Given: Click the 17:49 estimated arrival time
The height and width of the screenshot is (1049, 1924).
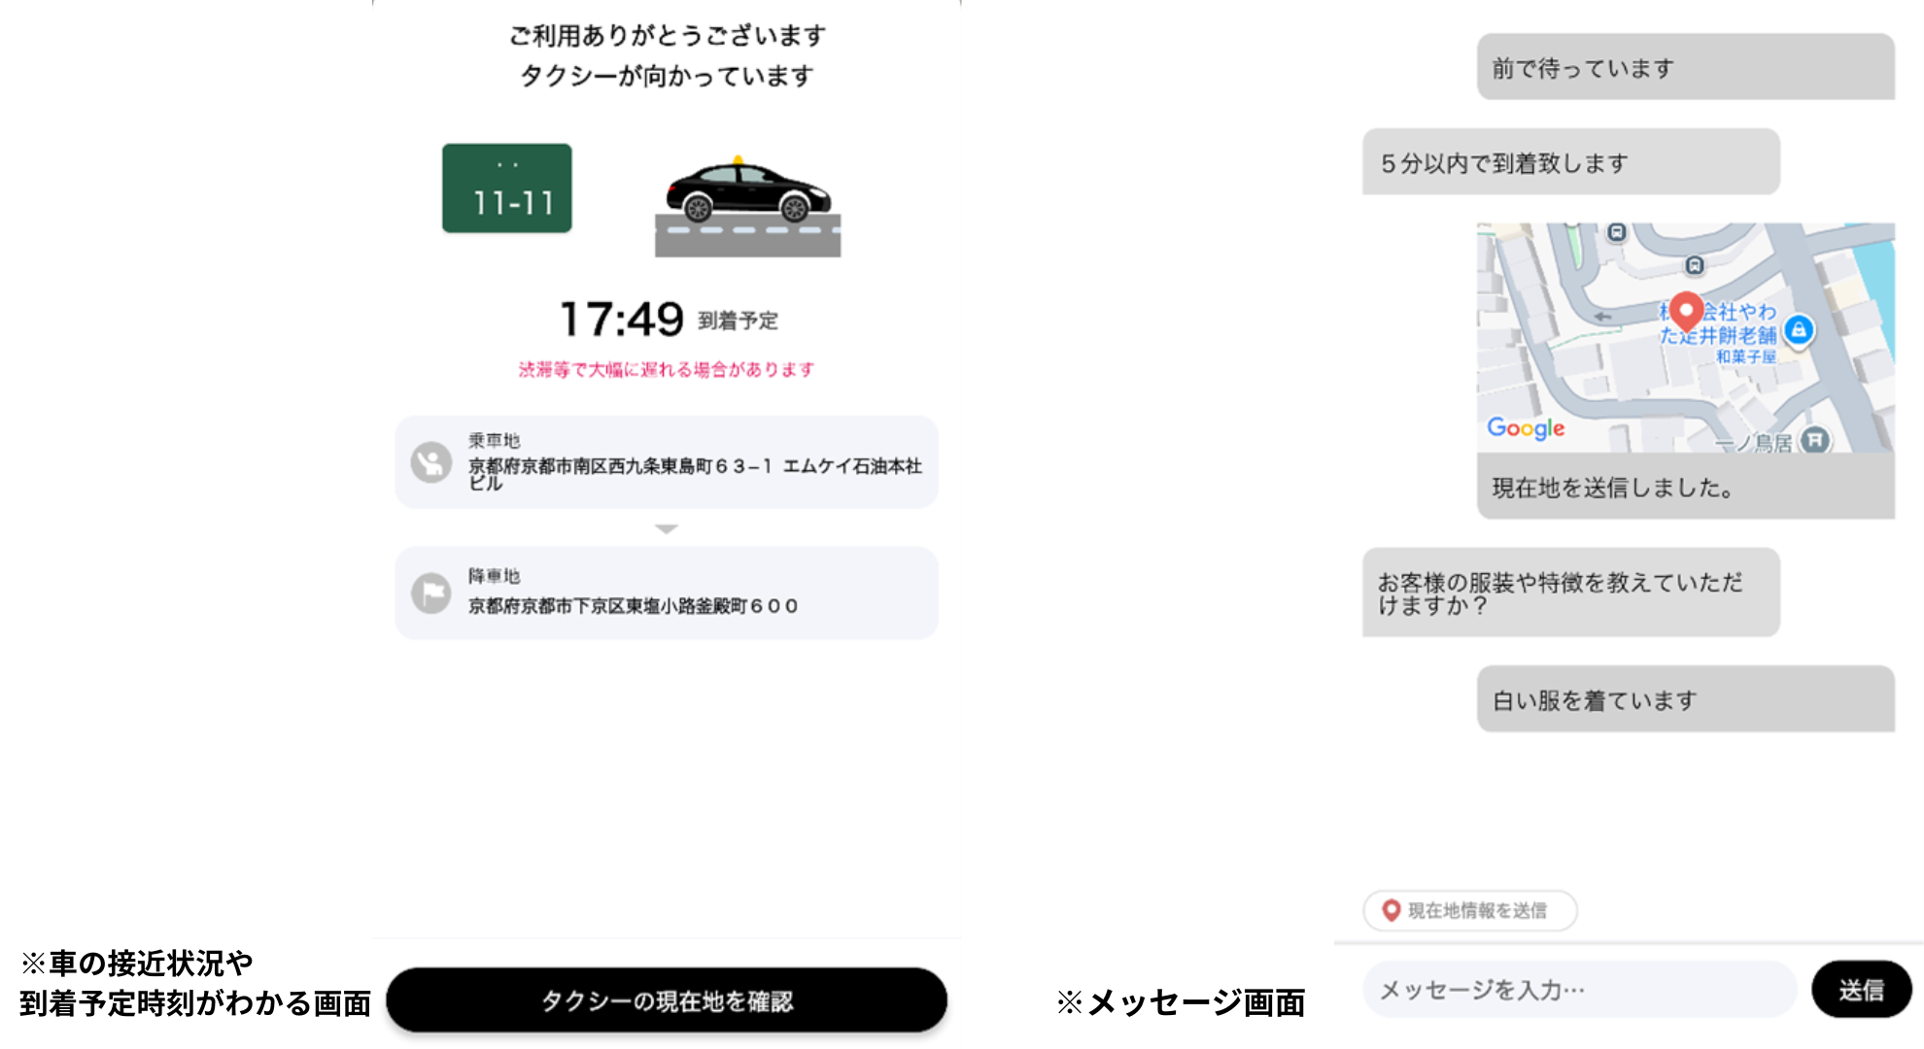Looking at the screenshot, I should click(x=622, y=320).
